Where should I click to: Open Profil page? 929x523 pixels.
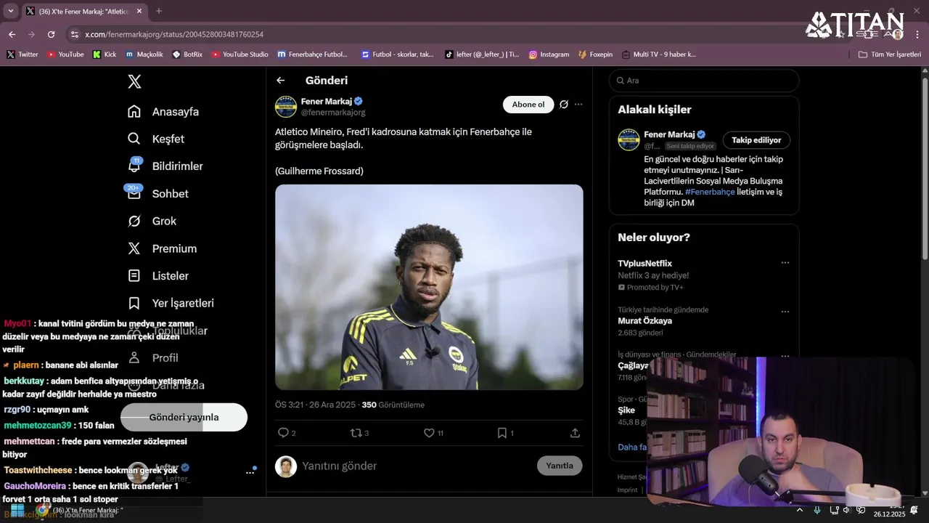153,357
